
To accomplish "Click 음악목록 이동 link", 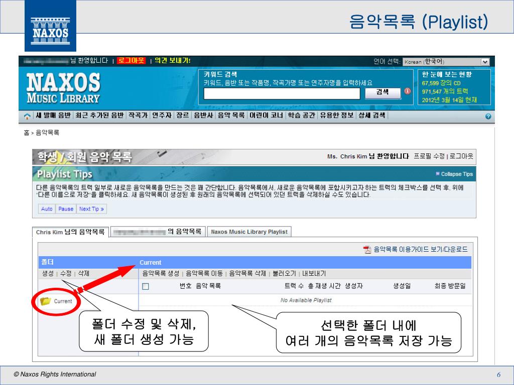I will point(204,273).
